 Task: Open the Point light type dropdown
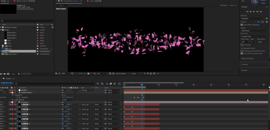tap(68, 100)
